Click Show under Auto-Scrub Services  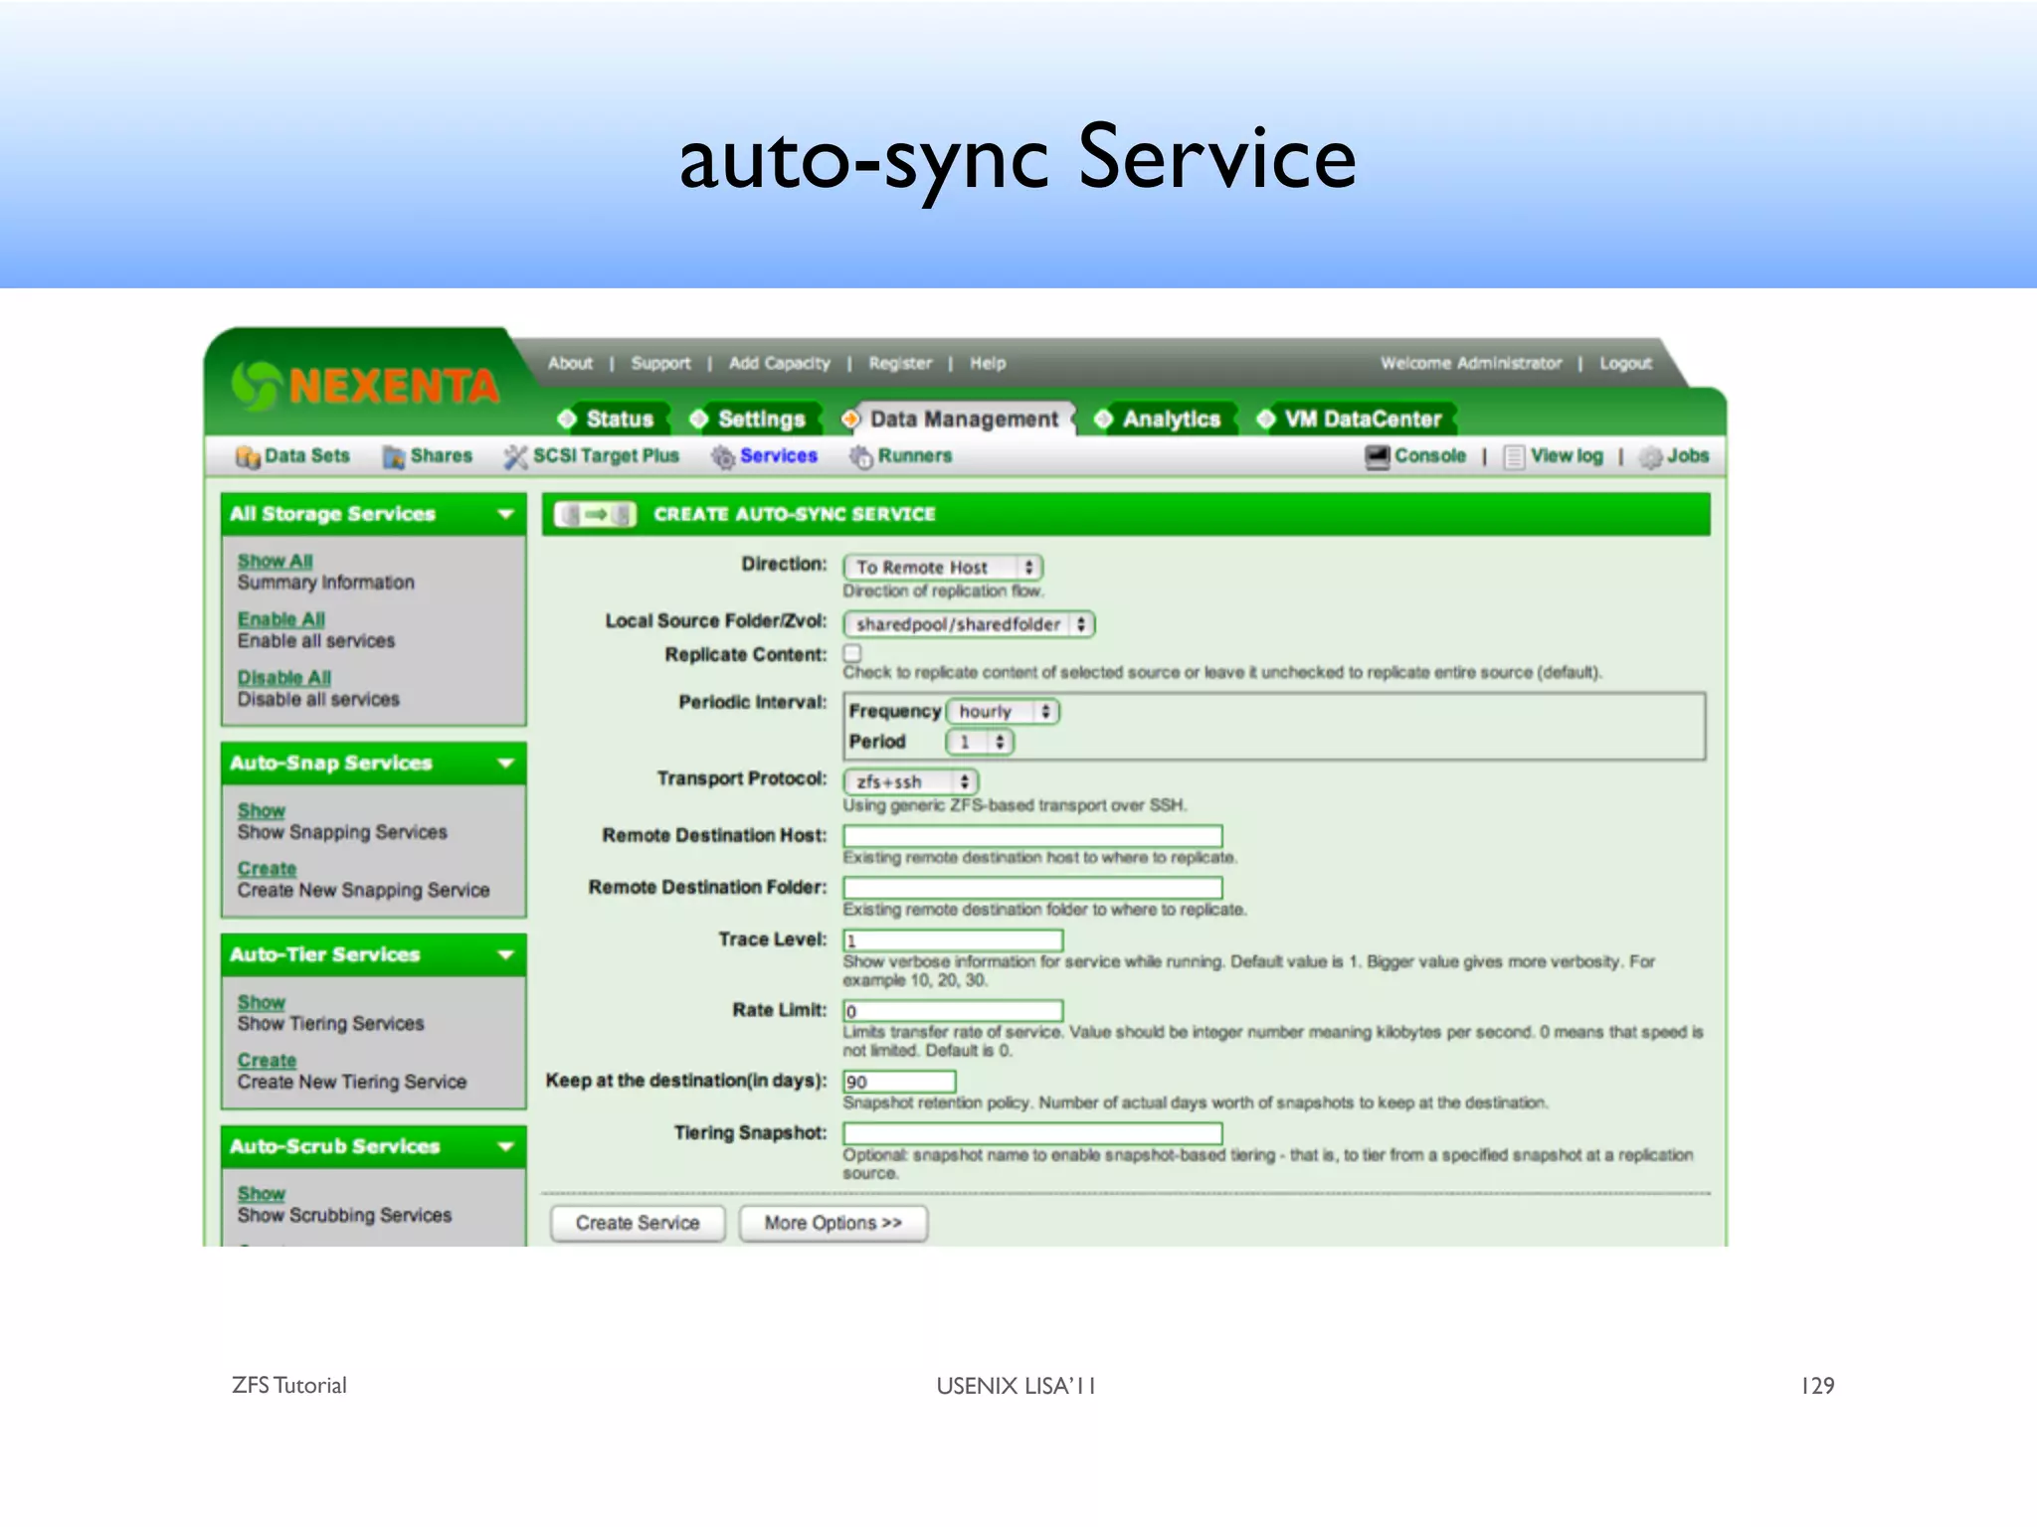(x=261, y=1194)
